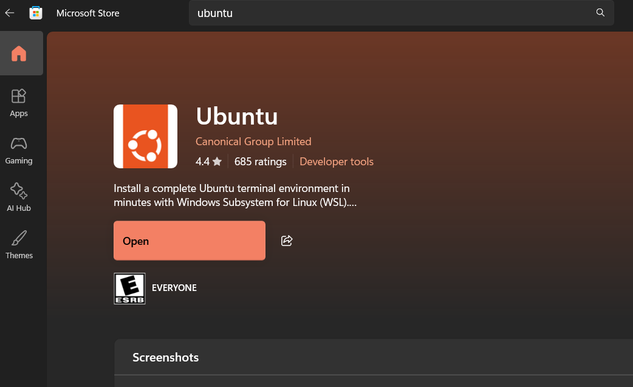Visit the Canonical Group Limited publisher page
This screenshot has width=633, height=387.
(x=253, y=141)
